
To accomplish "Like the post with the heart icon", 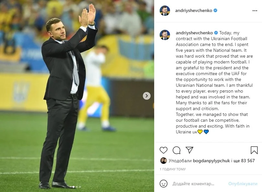I will [164, 150].
